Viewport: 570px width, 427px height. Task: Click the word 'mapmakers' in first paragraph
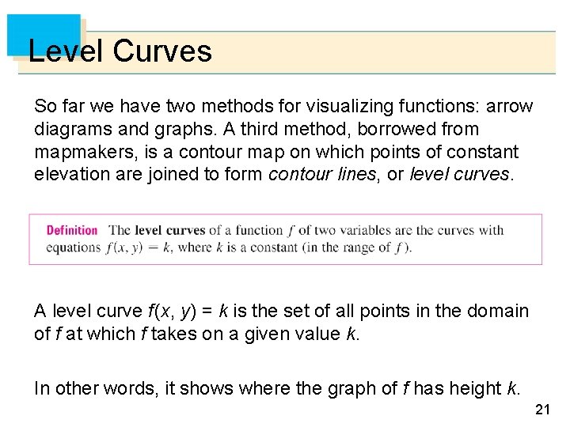(x=77, y=151)
